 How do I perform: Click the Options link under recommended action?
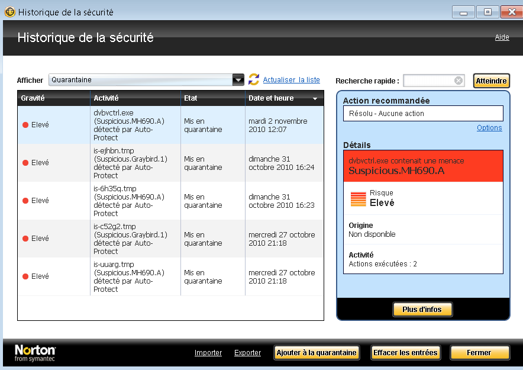click(489, 128)
